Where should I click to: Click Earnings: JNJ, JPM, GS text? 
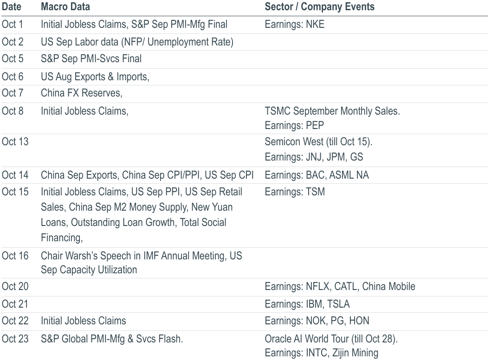coord(314,157)
